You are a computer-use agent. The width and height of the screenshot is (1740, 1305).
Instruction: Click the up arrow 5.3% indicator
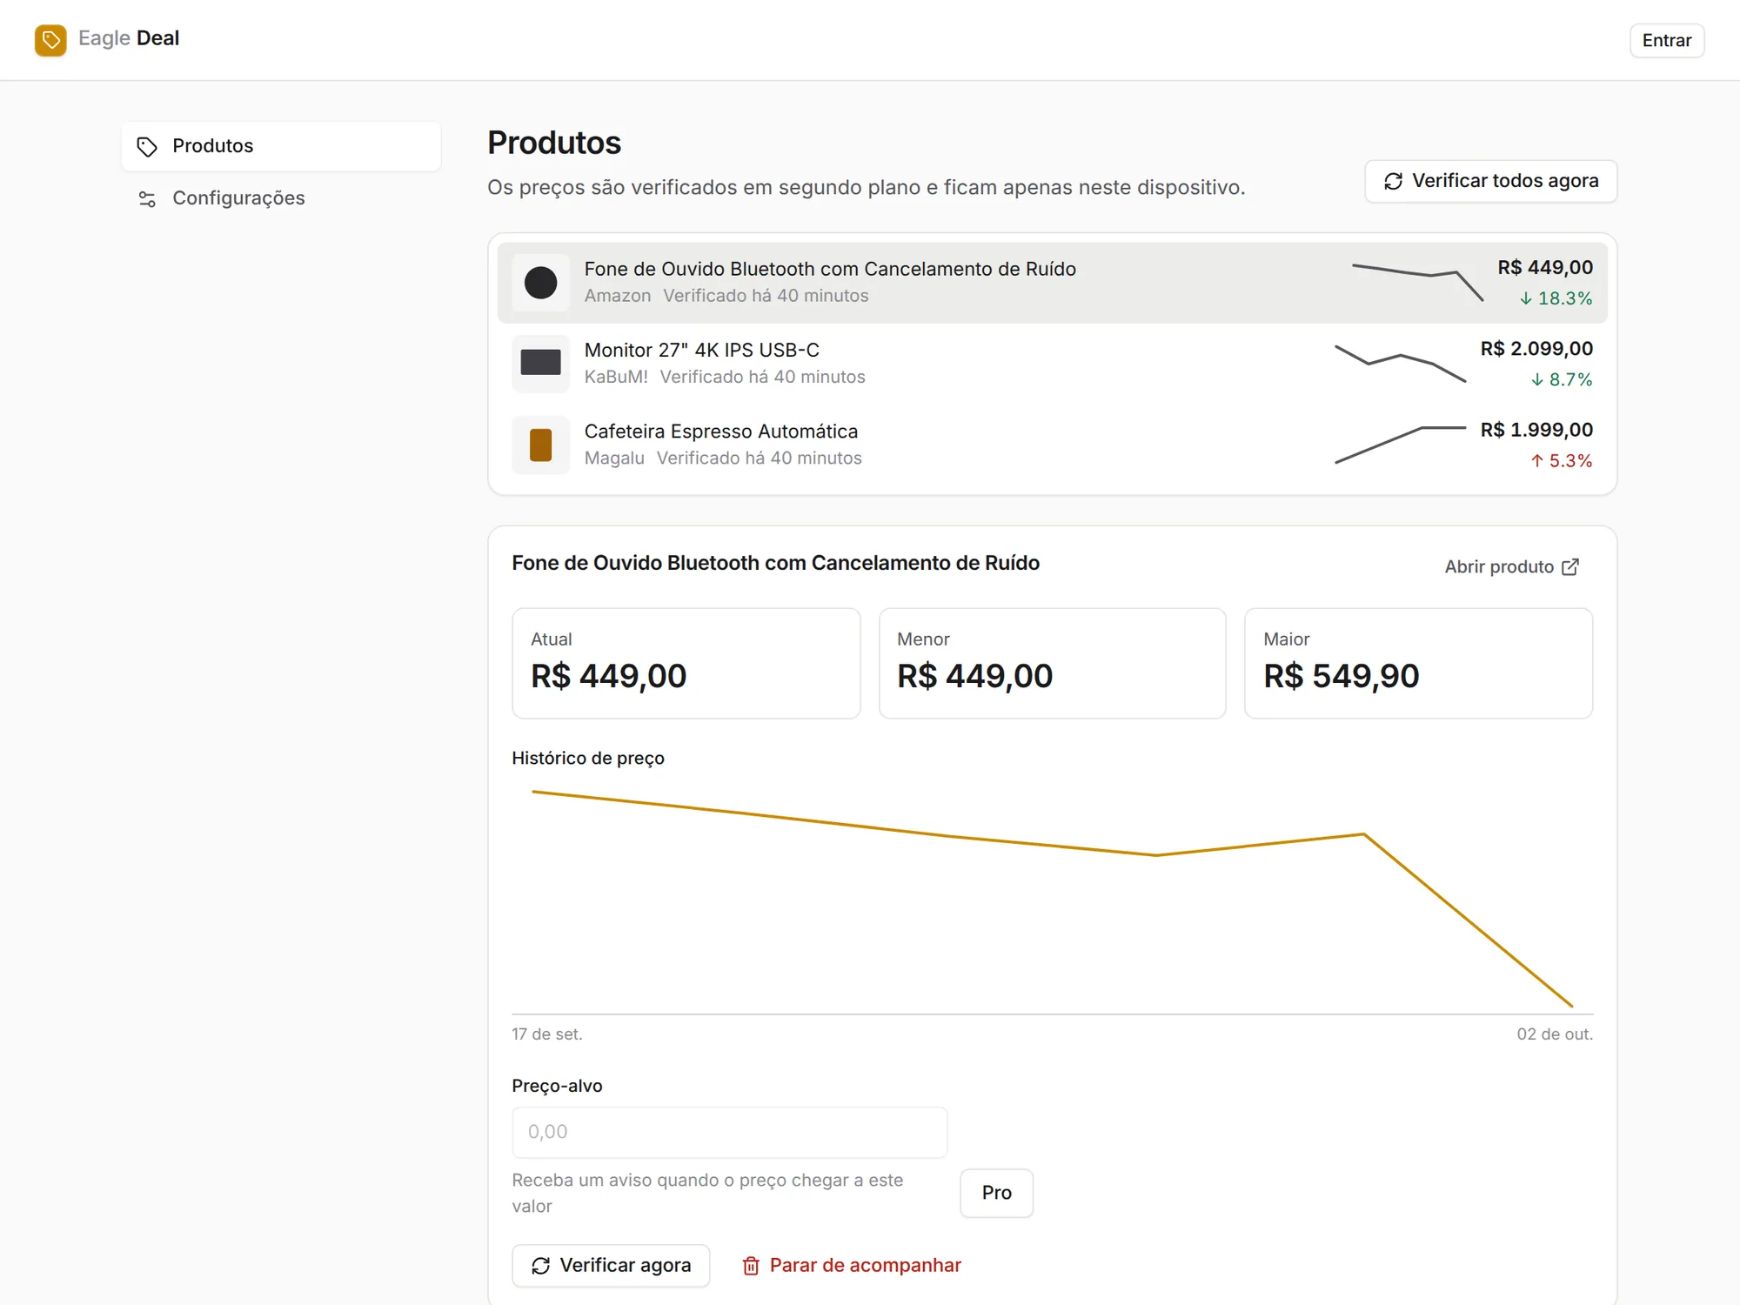1561,460
